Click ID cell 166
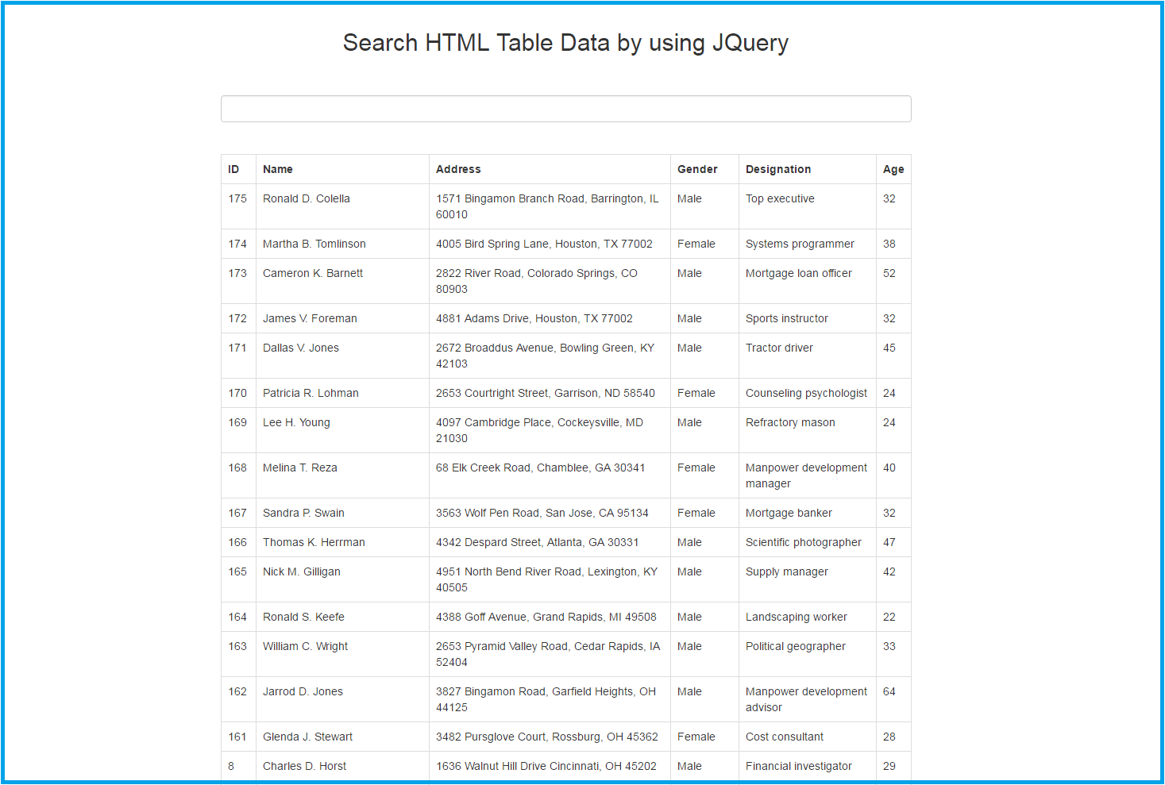The height and width of the screenshot is (785, 1165). point(237,542)
